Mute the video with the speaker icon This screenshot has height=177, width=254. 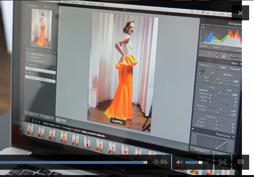click(179, 162)
